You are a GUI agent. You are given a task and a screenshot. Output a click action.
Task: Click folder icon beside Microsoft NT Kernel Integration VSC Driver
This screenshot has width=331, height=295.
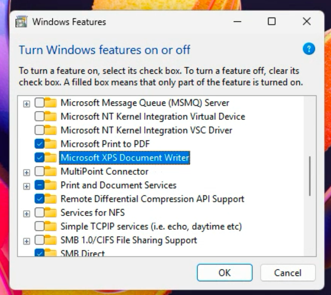click(51, 130)
